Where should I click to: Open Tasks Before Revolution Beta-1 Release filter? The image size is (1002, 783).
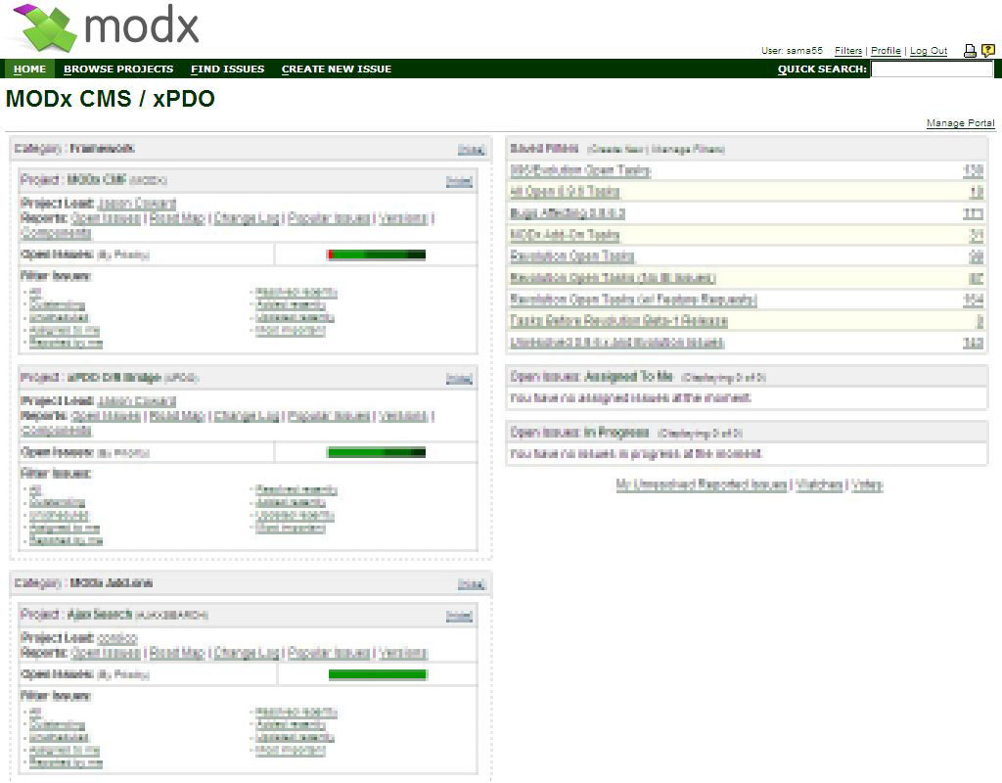coord(618,321)
